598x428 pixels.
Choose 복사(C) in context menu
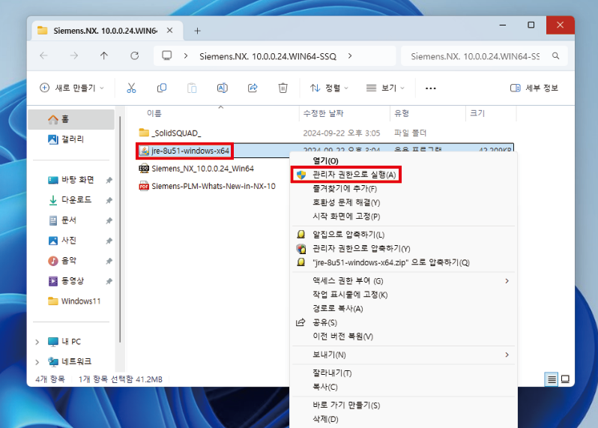pos(403,387)
